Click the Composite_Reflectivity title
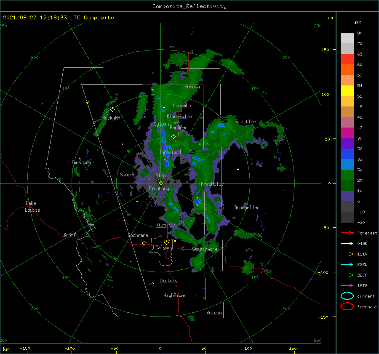 click(x=189, y=6)
